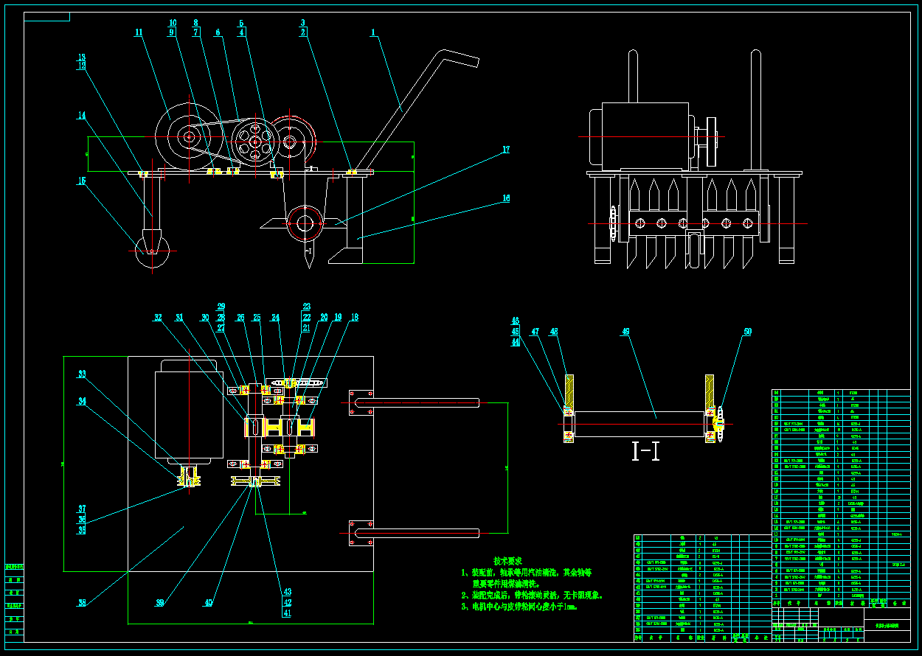This screenshot has height=656, width=922.
Task: Select part callout number 17
Action: (x=506, y=150)
